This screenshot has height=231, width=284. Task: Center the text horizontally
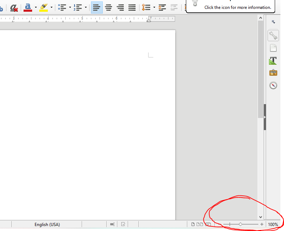coord(108,7)
